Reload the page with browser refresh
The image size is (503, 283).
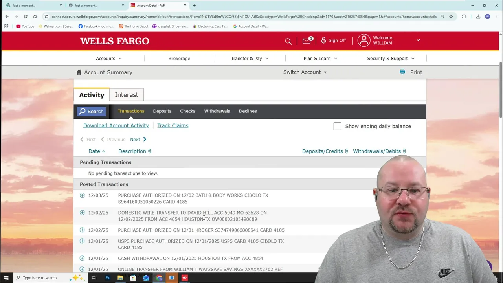[x=26, y=17]
